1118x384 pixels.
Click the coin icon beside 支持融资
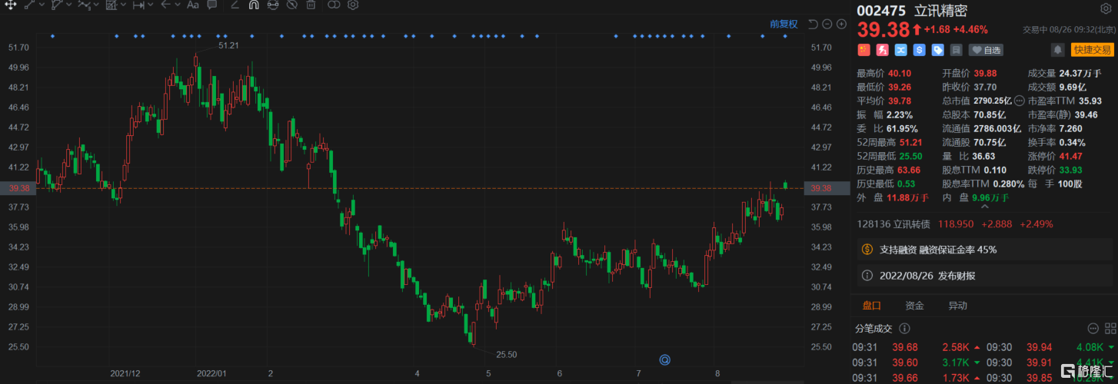[867, 250]
